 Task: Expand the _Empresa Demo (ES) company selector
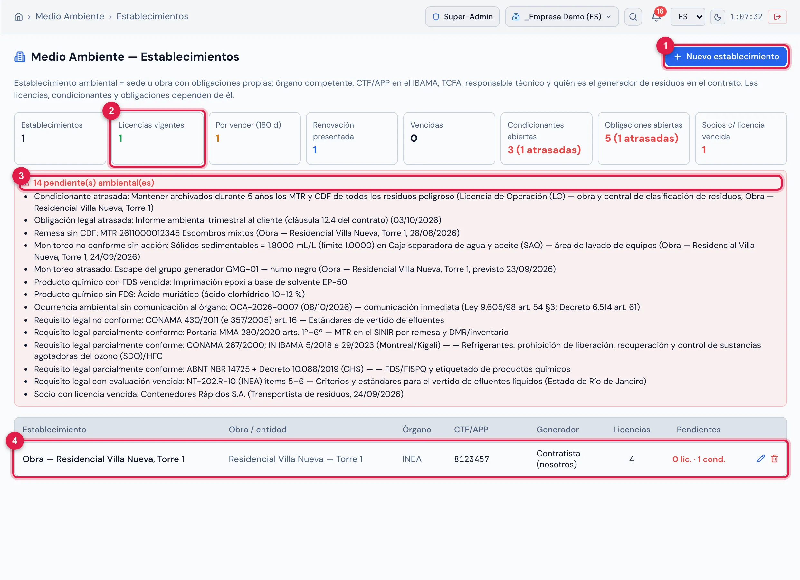(562, 16)
